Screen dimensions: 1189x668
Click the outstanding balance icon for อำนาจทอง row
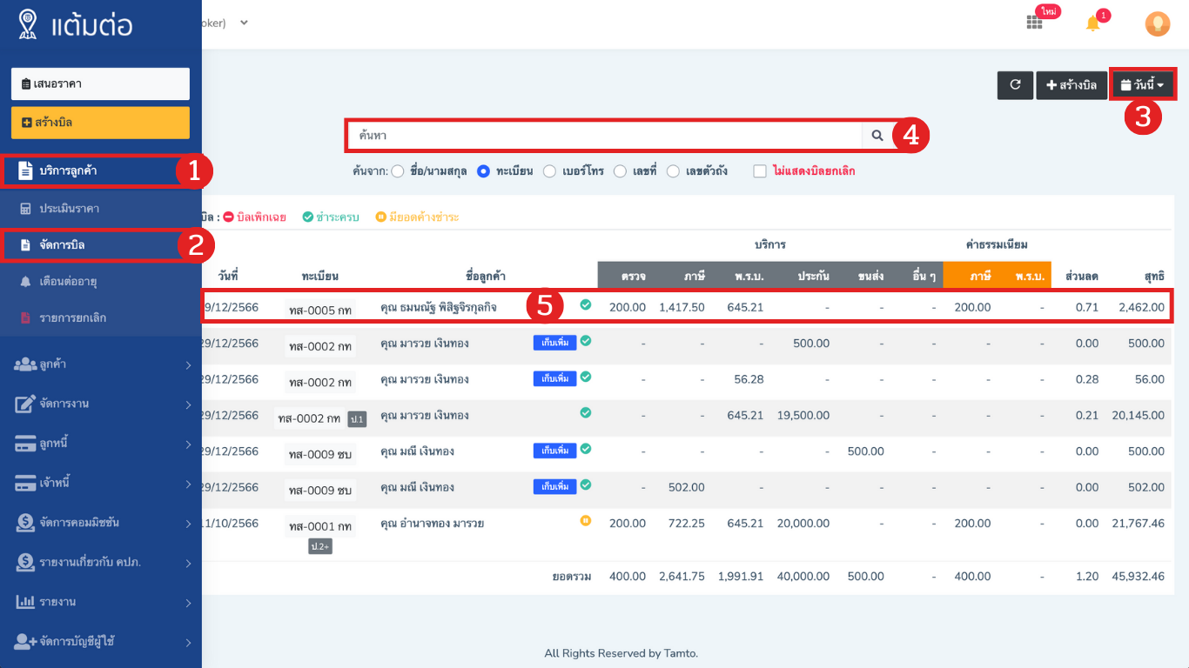coord(586,521)
